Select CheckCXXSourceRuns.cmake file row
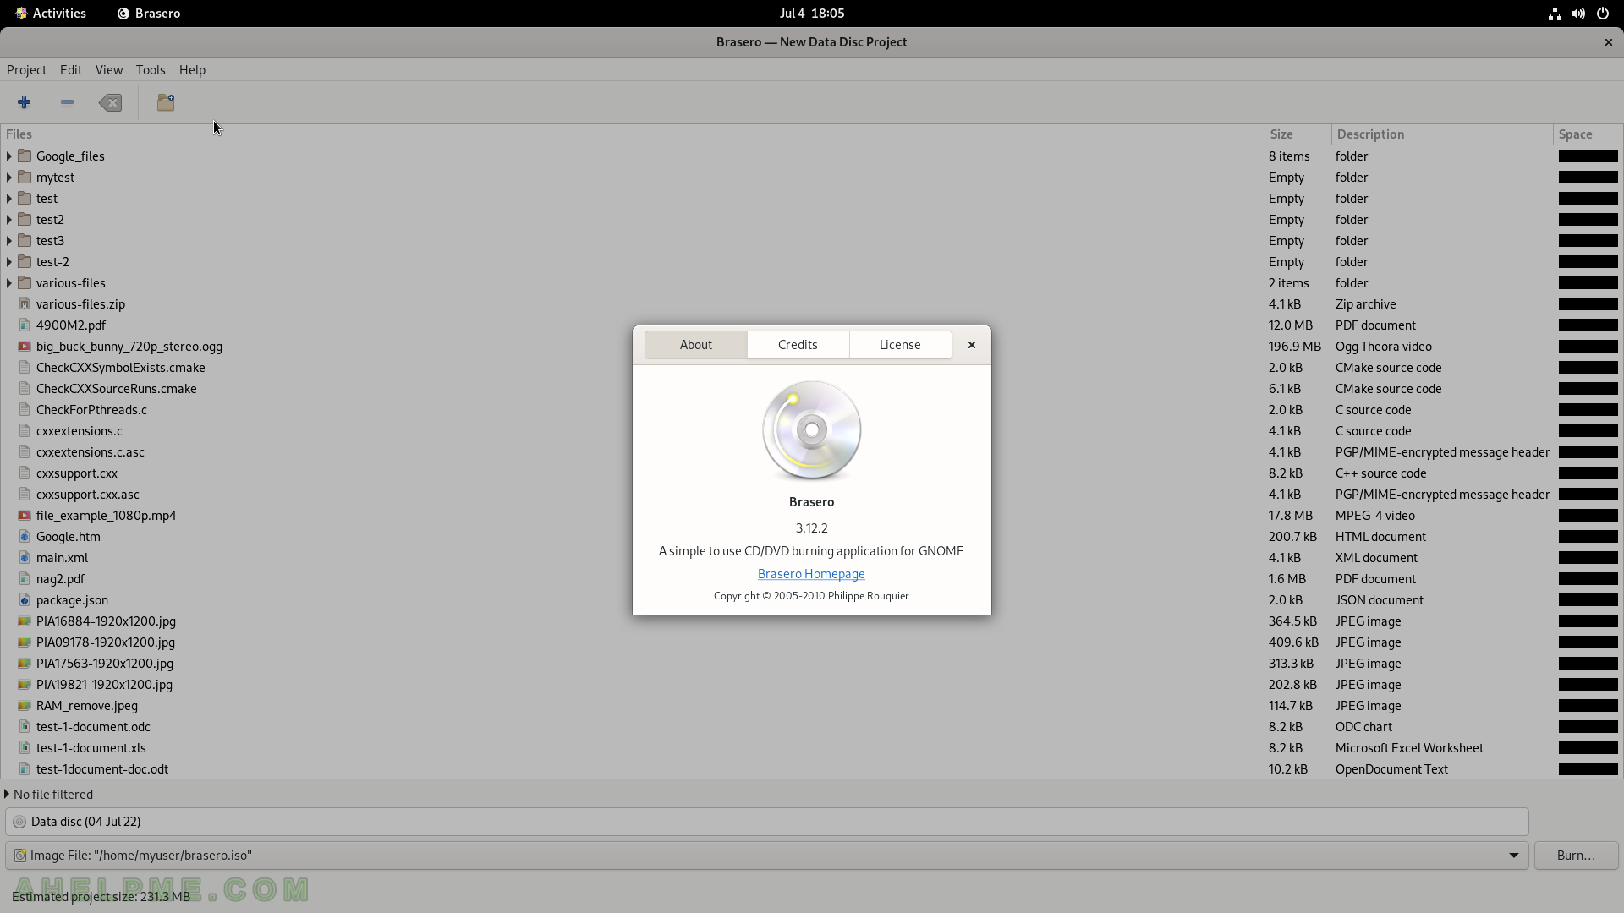The image size is (1624, 913). [x=811, y=388]
